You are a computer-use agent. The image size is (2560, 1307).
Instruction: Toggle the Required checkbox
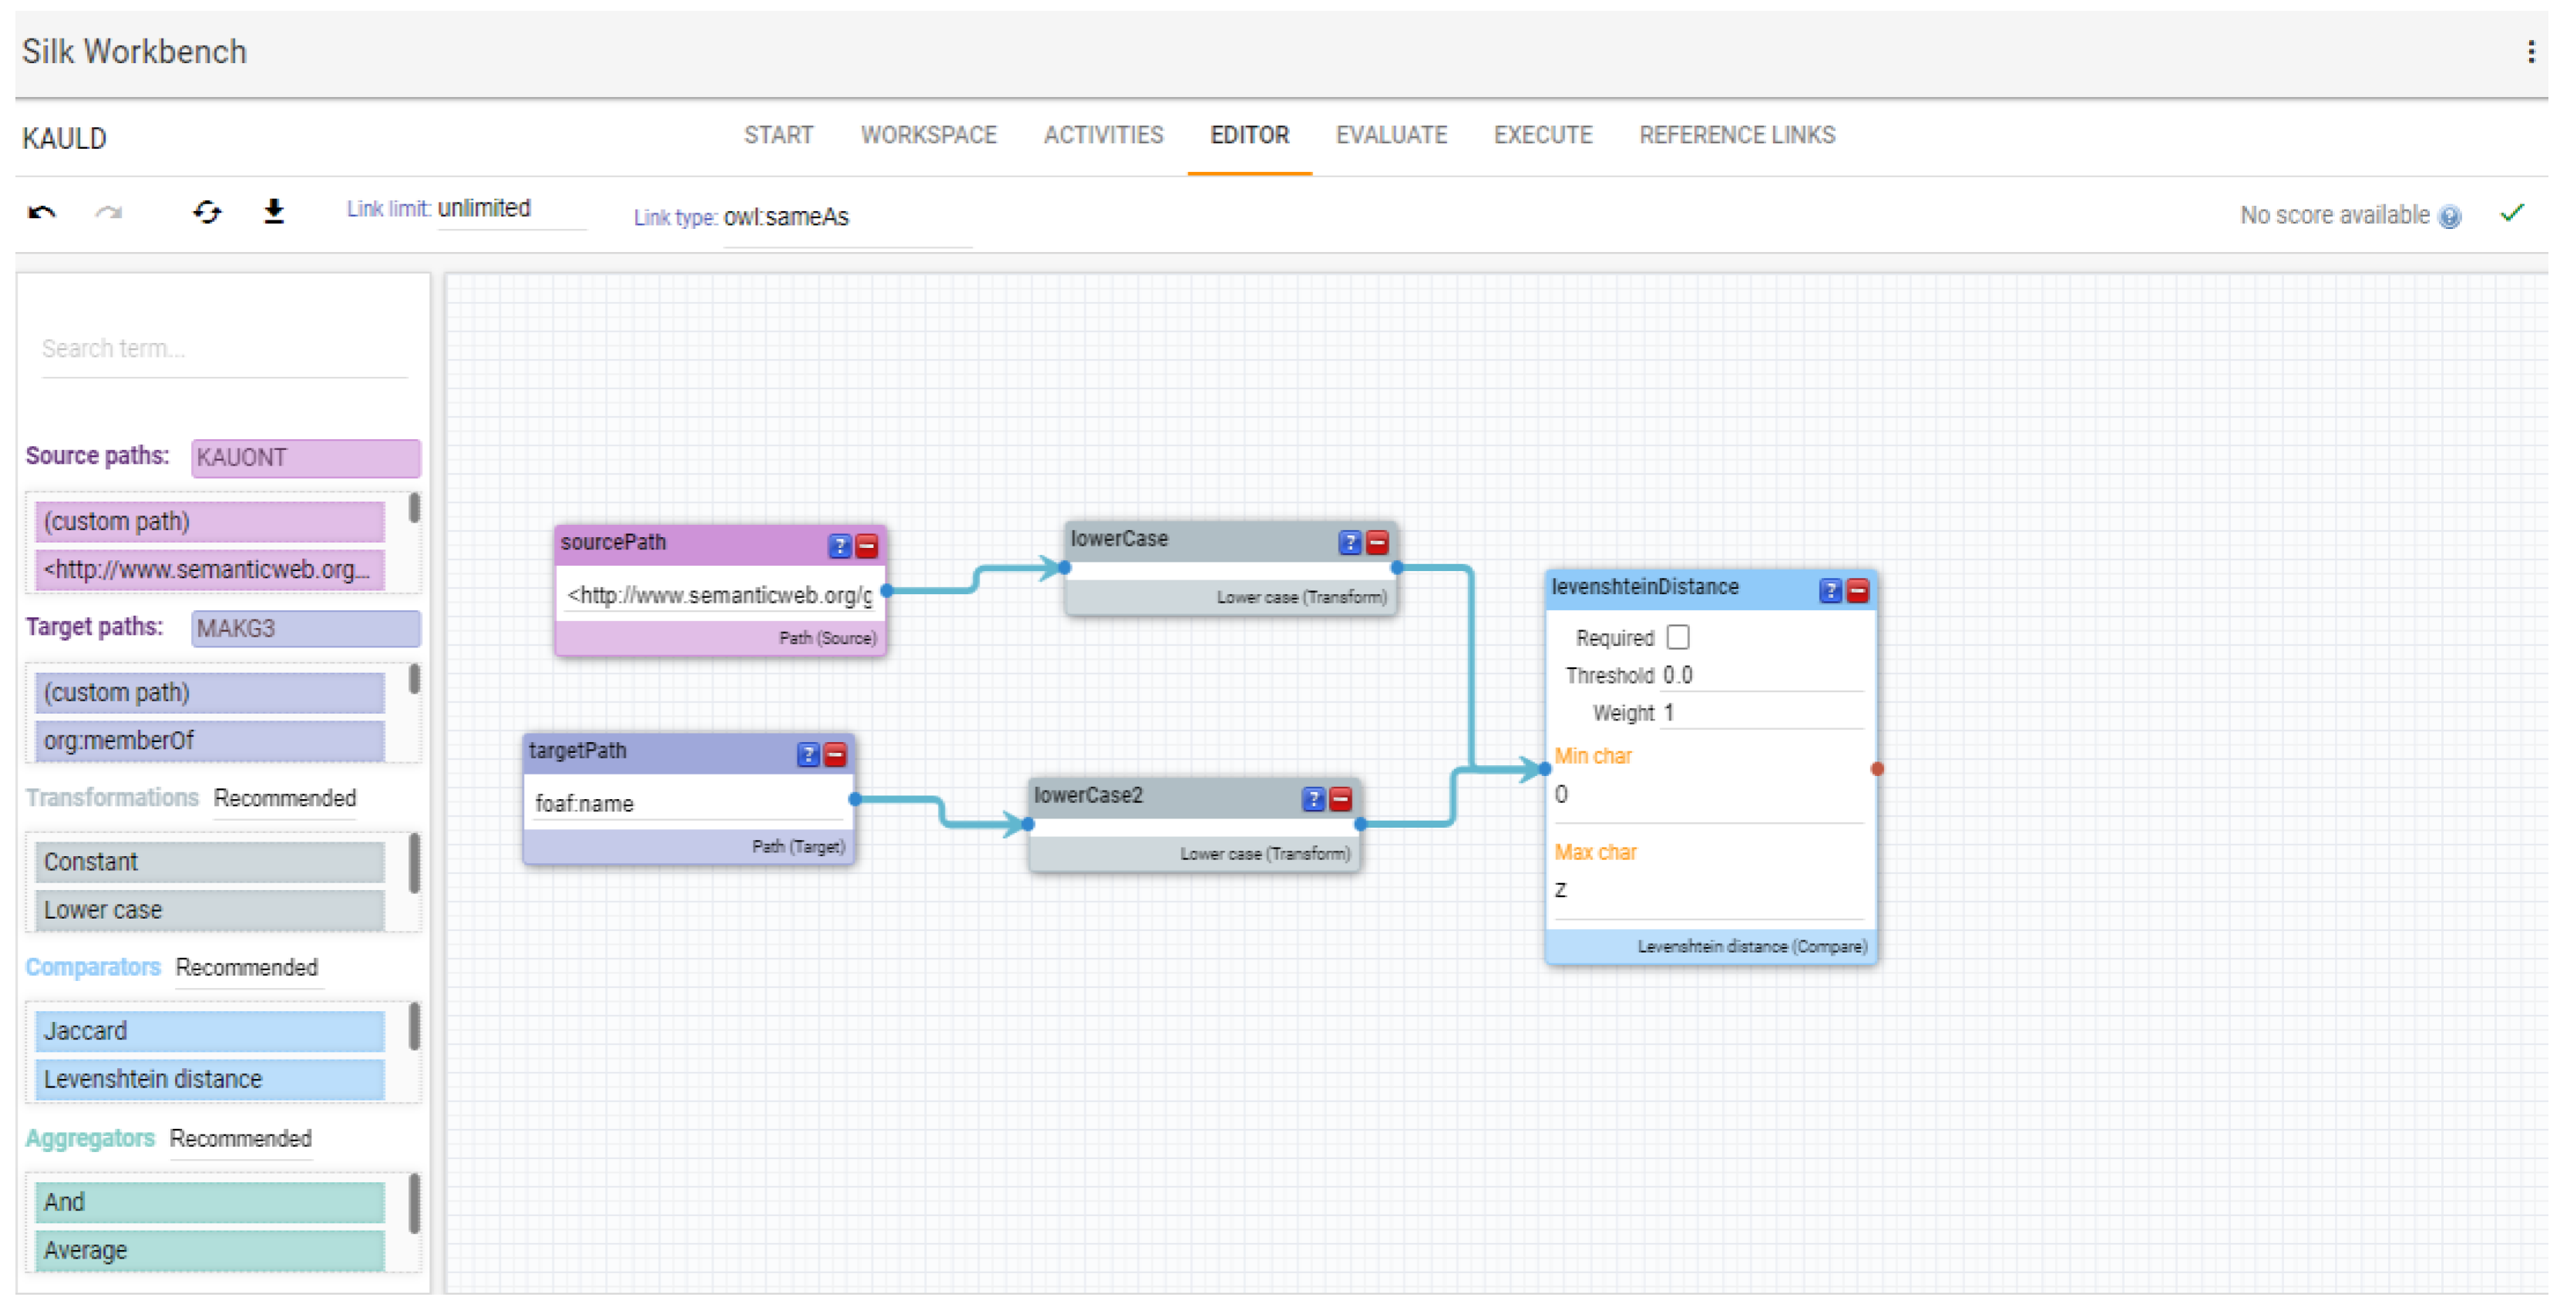point(1677,637)
